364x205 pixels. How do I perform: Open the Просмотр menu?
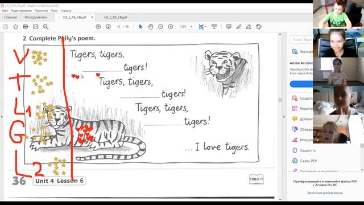(x=42, y=11)
